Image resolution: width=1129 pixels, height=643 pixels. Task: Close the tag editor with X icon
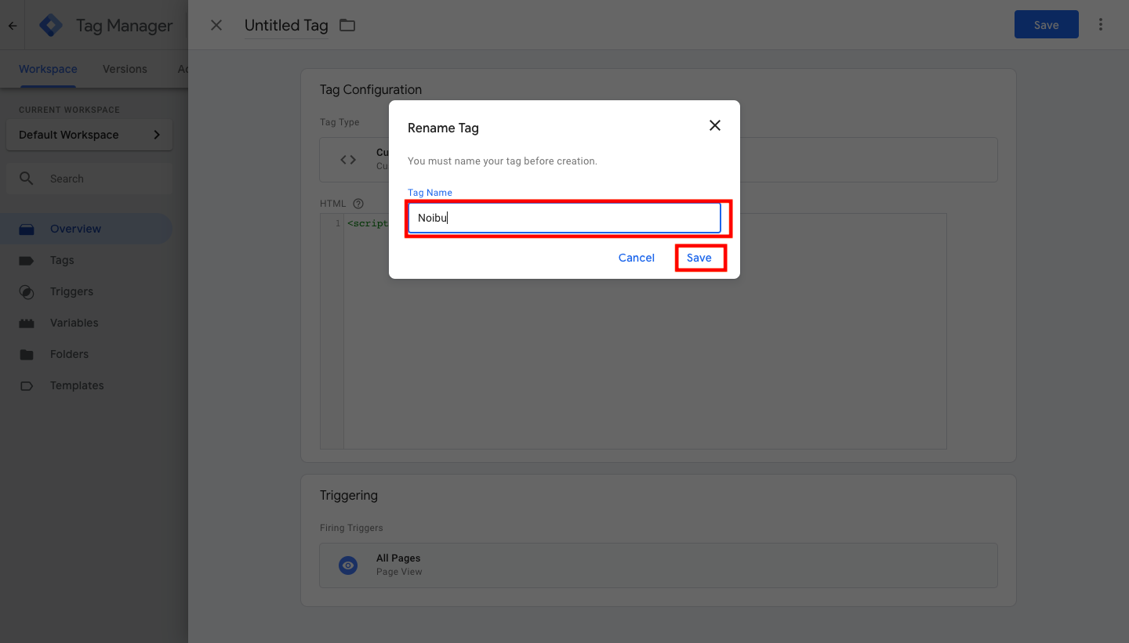point(216,25)
